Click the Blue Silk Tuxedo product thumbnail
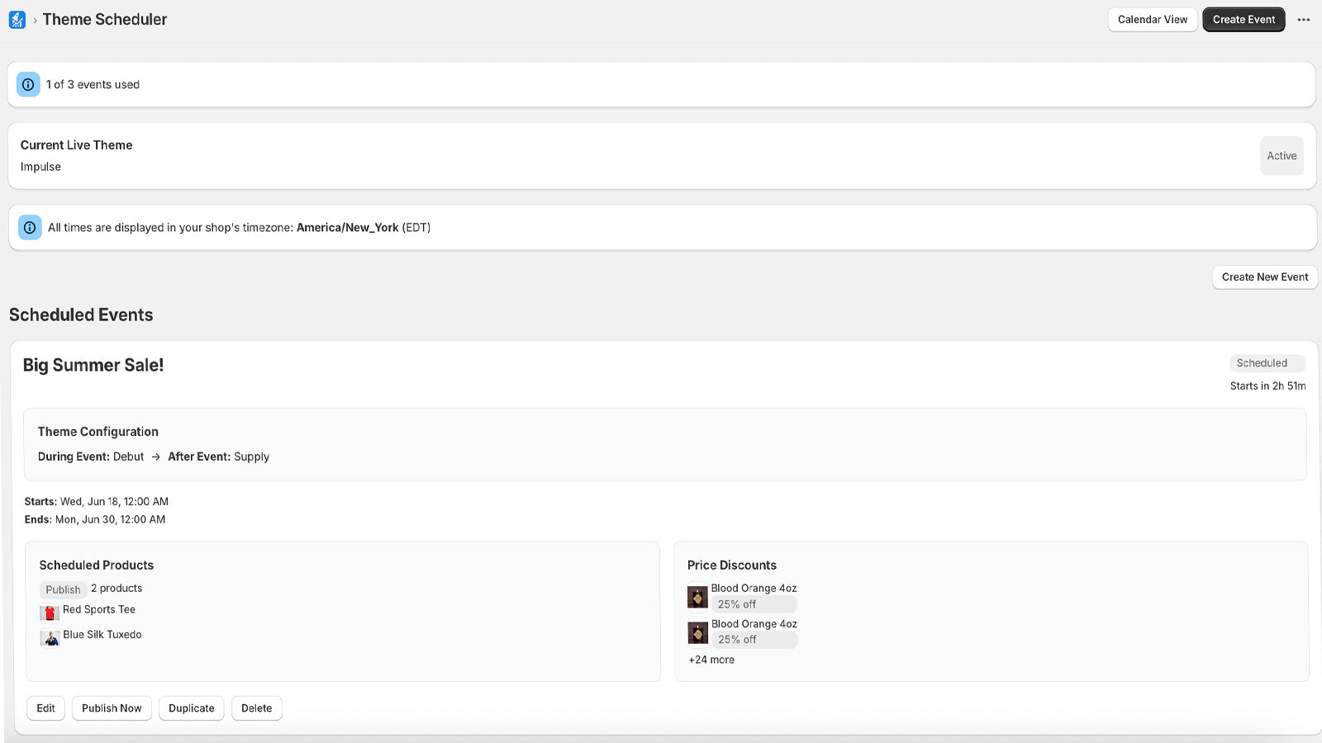Image resolution: width=1322 pixels, height=743 pixels. 50,637
